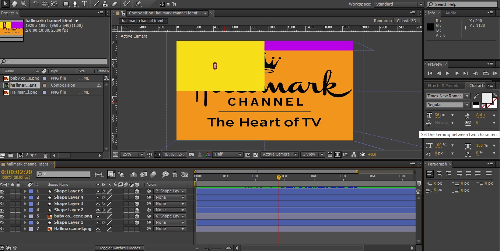This screenshot has width=500, height=251.
Task: Select the Roto Brush tool
Action: tap(126, 4)
